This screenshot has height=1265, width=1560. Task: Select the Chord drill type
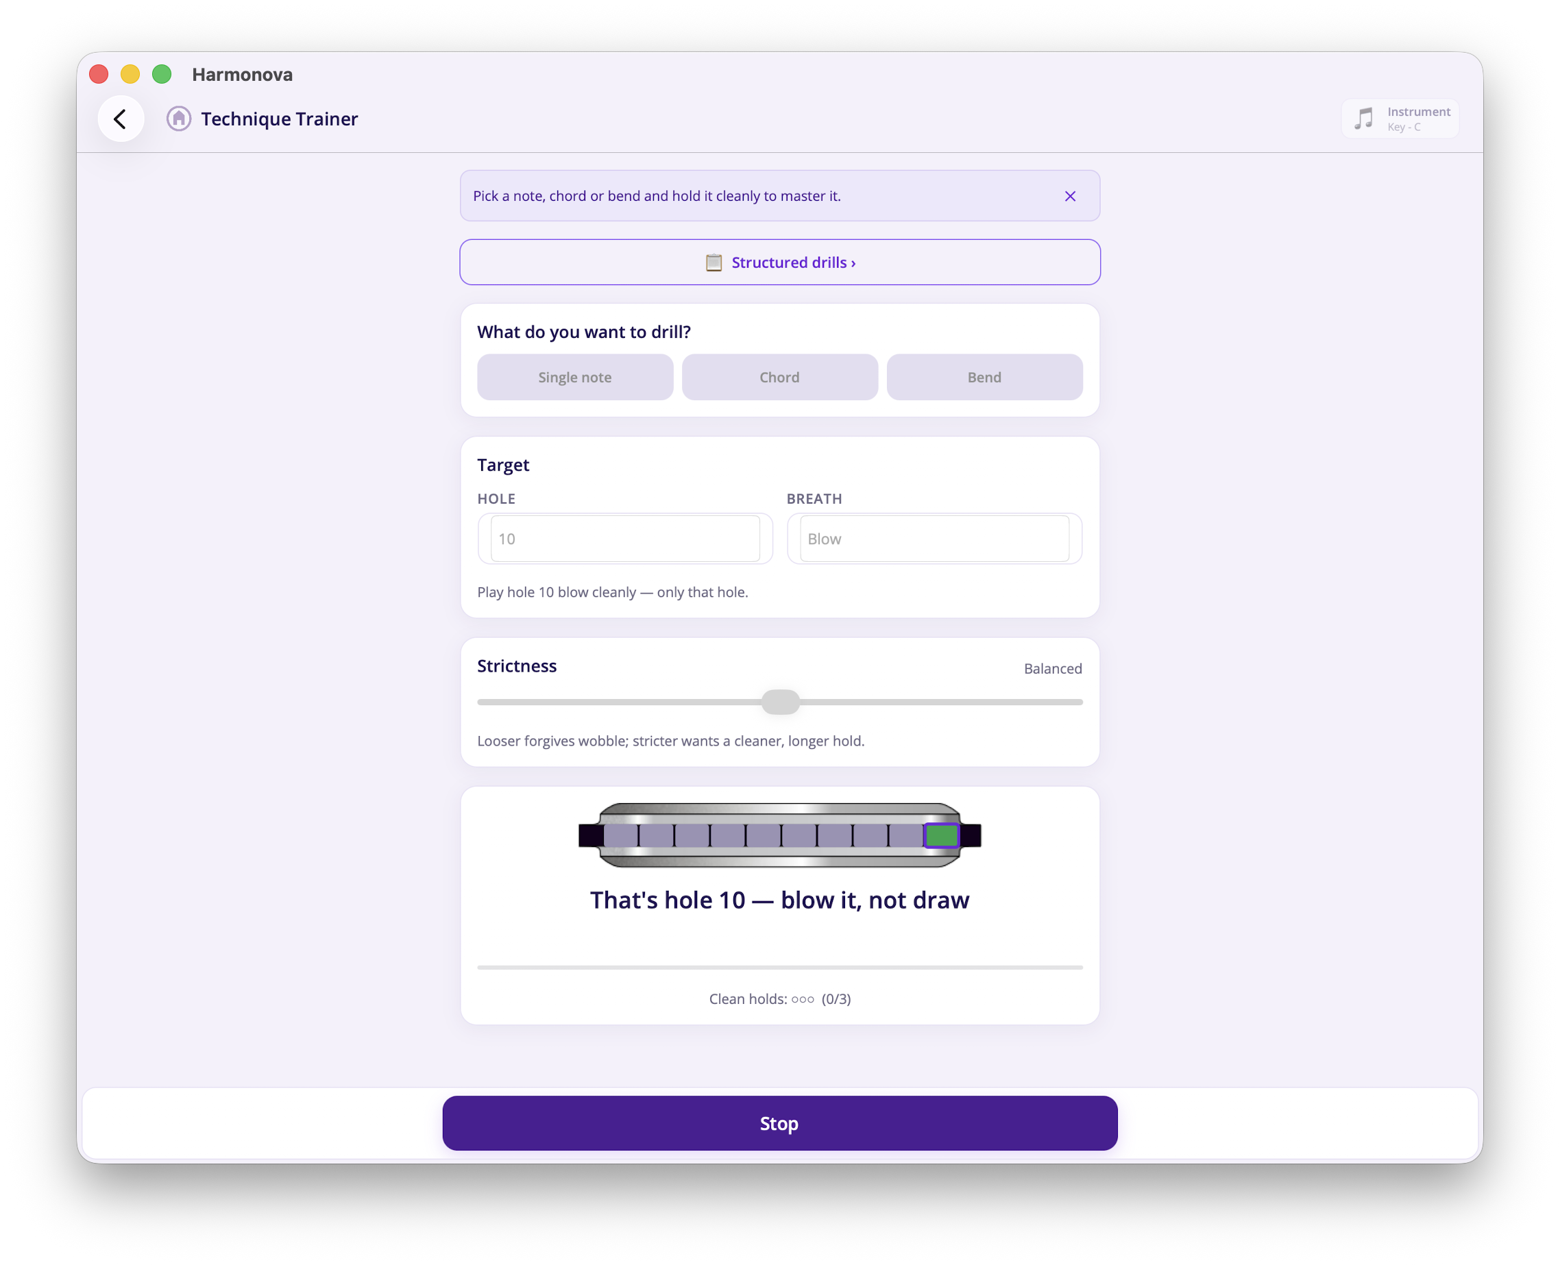pos(780,378)
